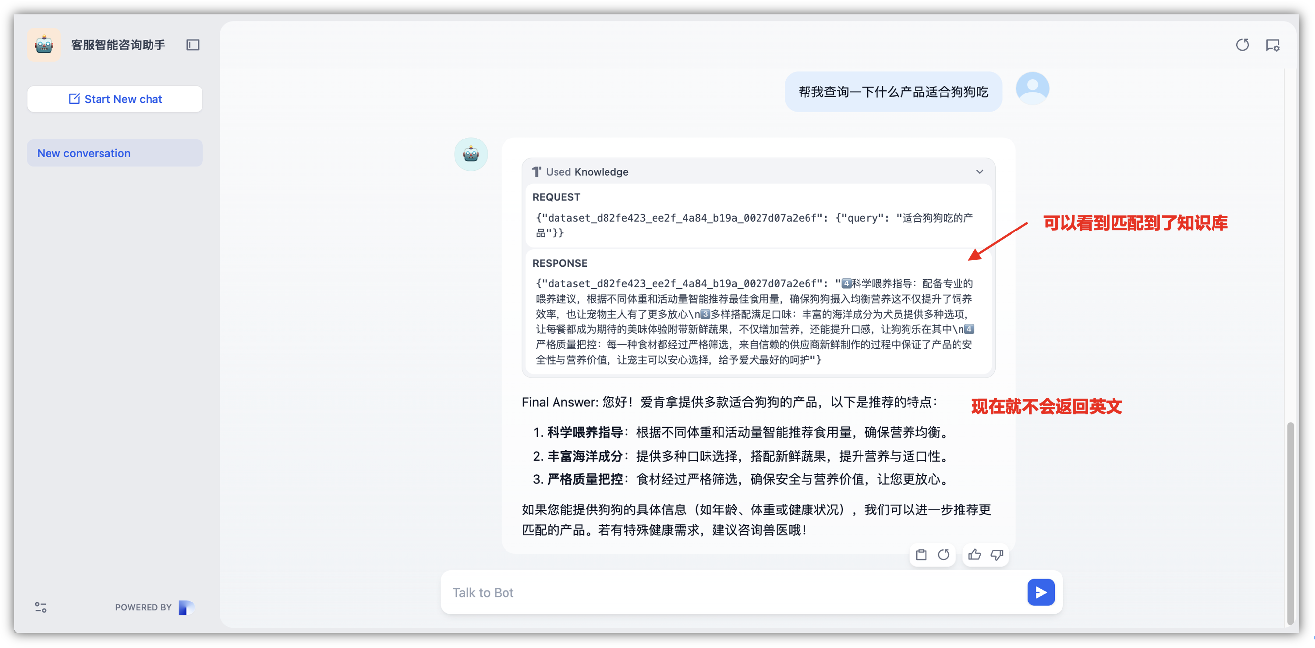
Task: Give the answer a thumbs up
Action: (974, 555)
